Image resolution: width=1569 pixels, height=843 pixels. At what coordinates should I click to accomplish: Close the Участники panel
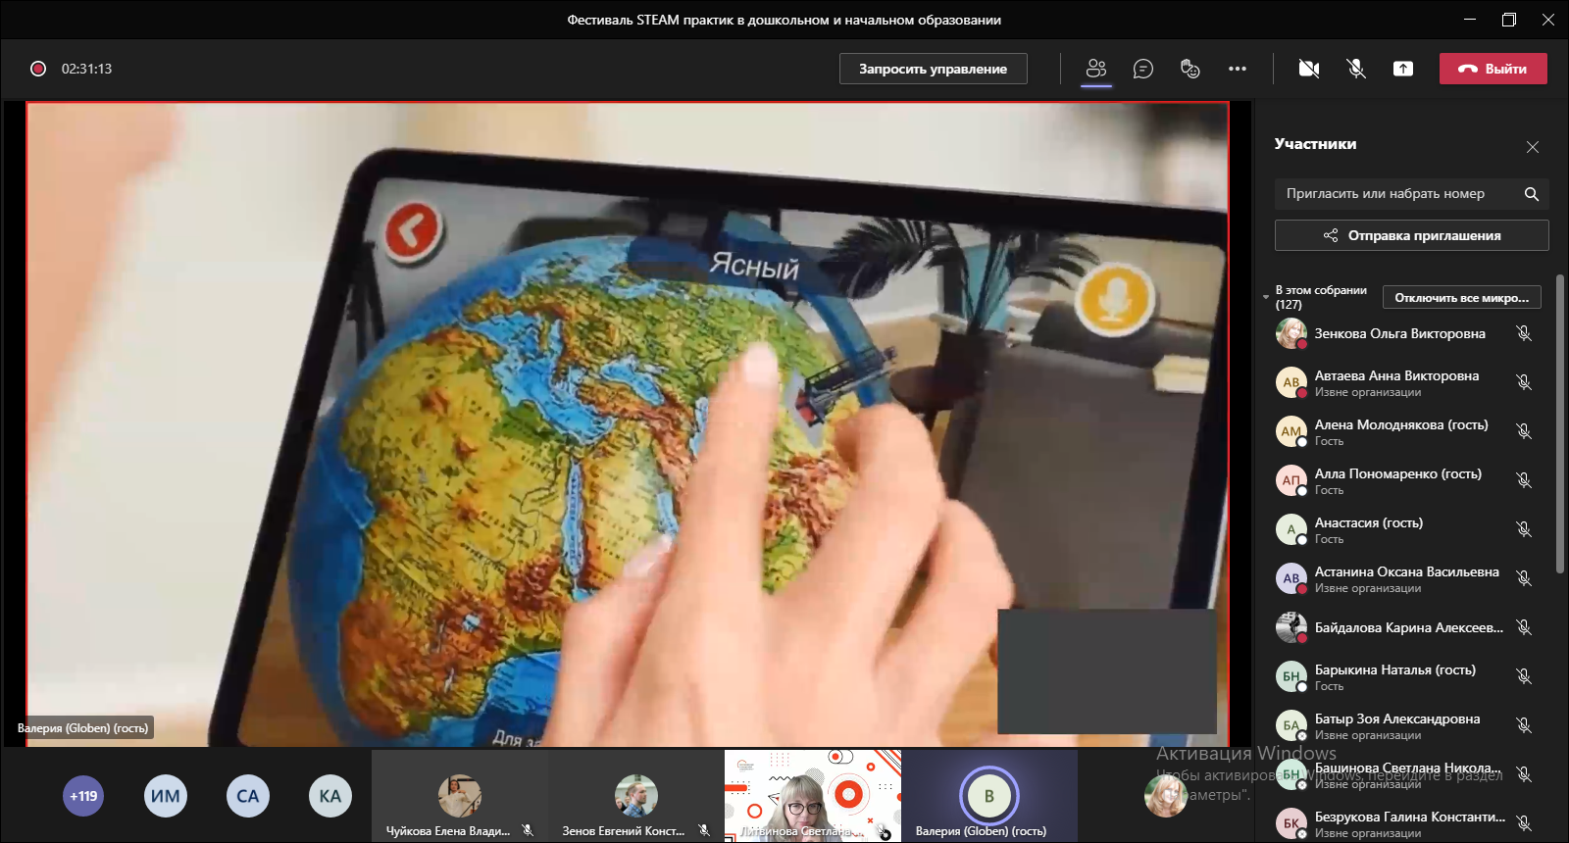(1532, 147)
